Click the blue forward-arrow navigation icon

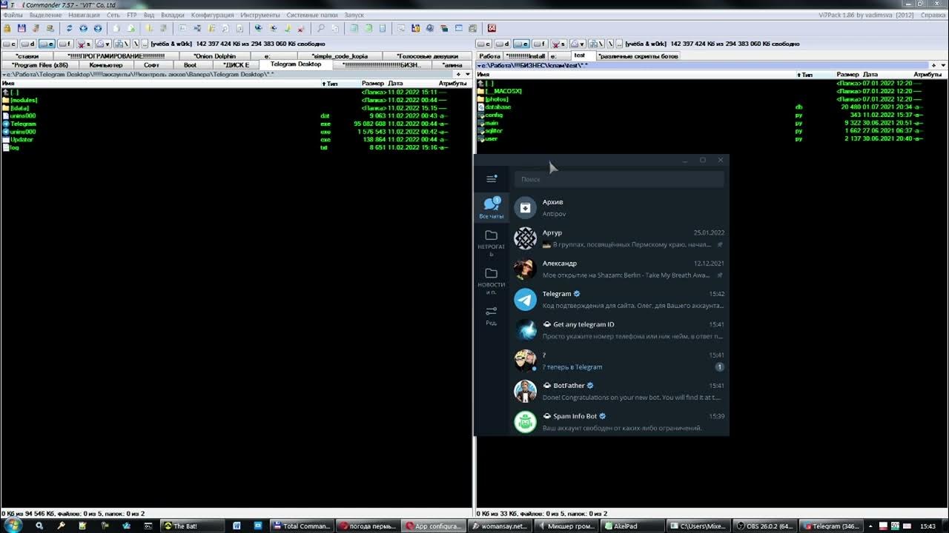point(97,28)
